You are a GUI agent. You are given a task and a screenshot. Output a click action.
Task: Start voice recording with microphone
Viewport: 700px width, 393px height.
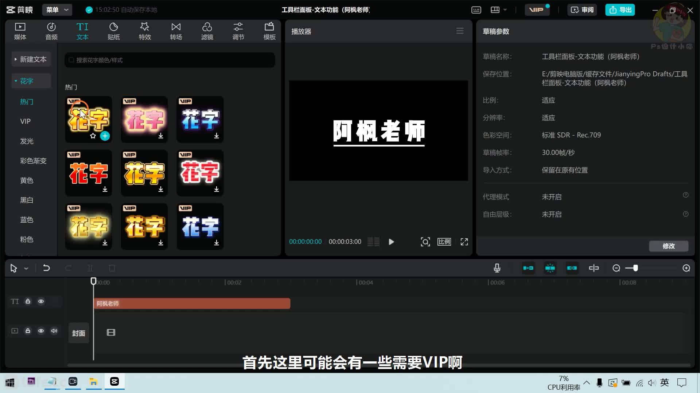coord(497,268)
